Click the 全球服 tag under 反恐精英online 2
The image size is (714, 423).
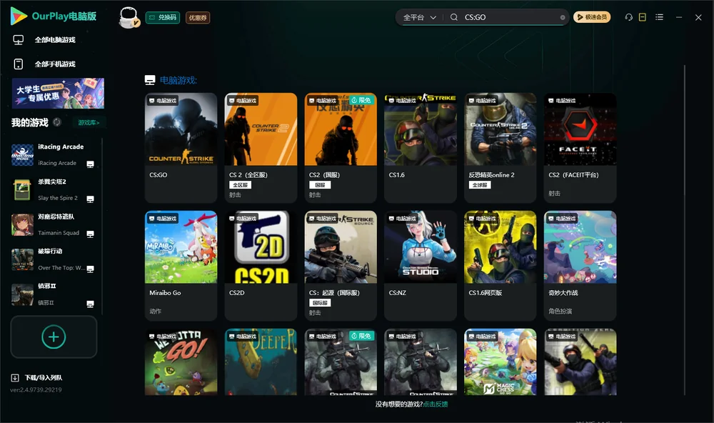point(480,185)
